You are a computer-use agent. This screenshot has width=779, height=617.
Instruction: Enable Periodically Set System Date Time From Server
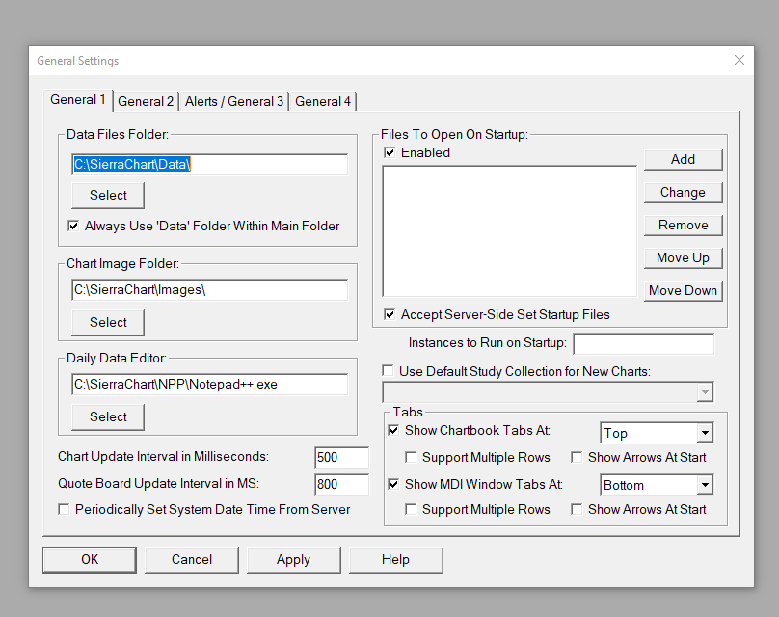(65, 509)
